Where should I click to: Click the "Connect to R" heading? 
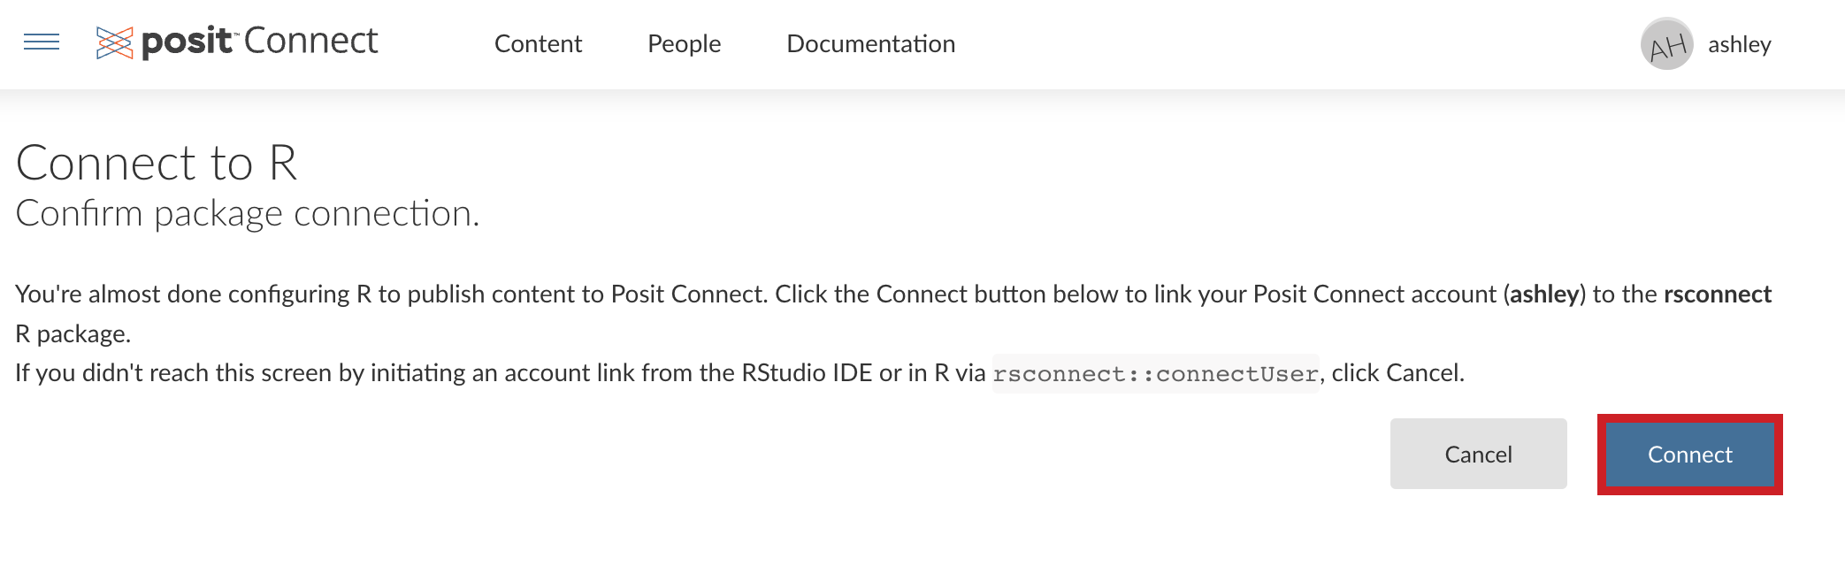(x=157, y=163)
